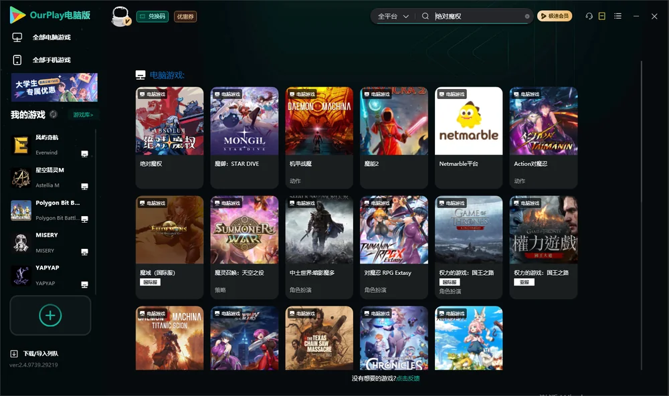Add a game with the plus button
Screen dimensions: 669x396
tap(50, 315)
